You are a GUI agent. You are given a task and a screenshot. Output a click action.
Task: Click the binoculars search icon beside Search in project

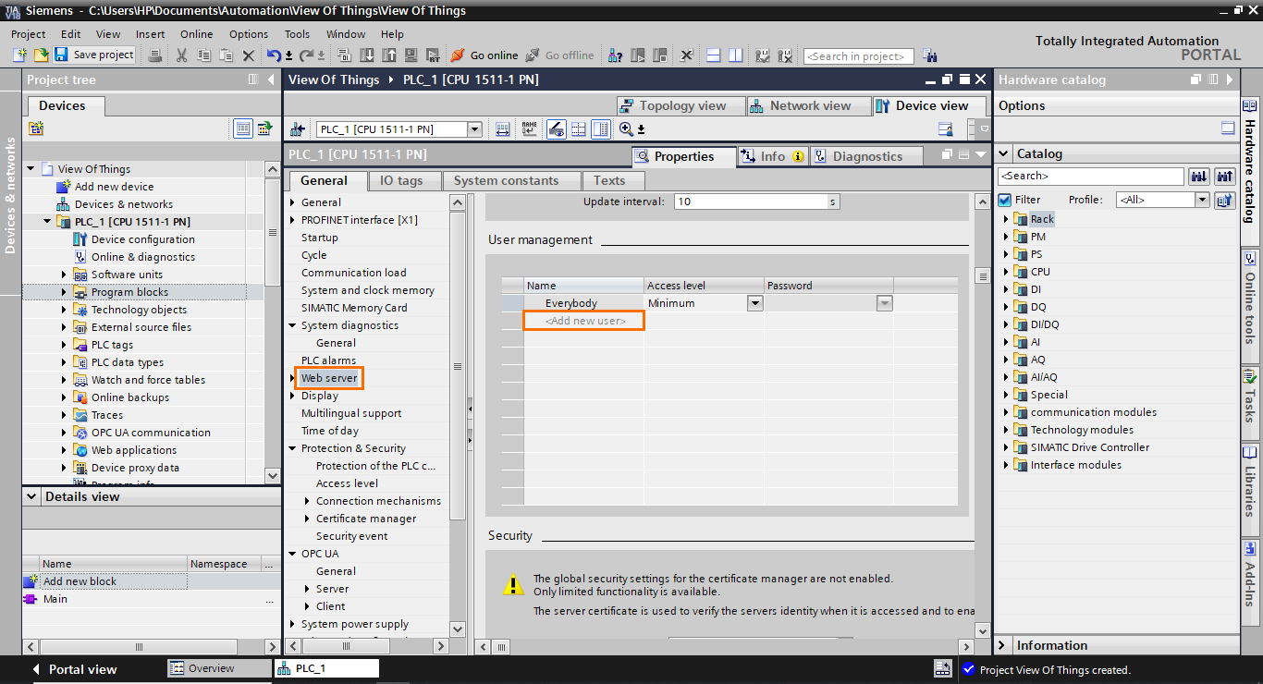(x=929, y=55)
